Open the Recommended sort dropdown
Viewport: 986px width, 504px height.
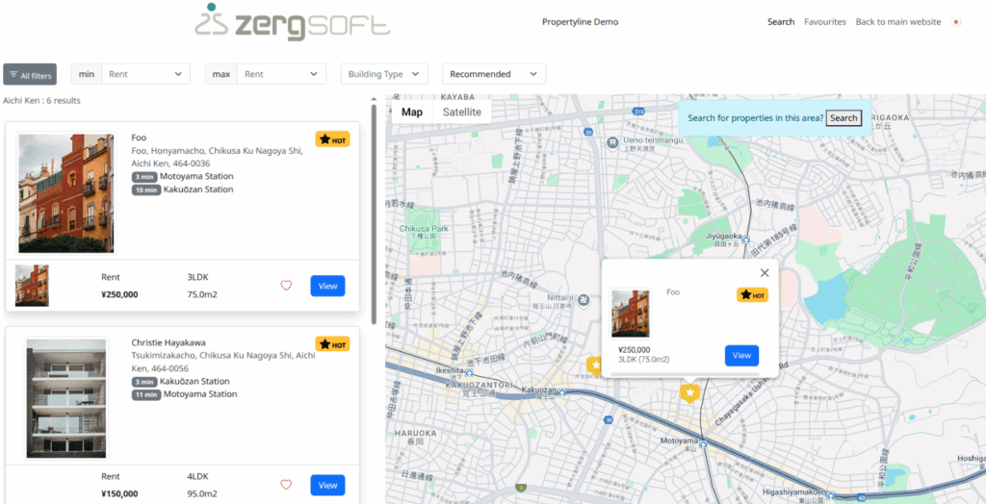493,74
